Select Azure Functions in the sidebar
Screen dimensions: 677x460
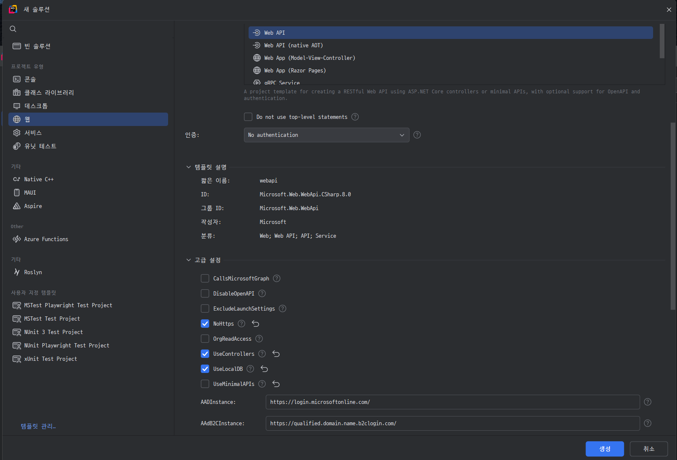pyautogui.click(x=46, y=239)
